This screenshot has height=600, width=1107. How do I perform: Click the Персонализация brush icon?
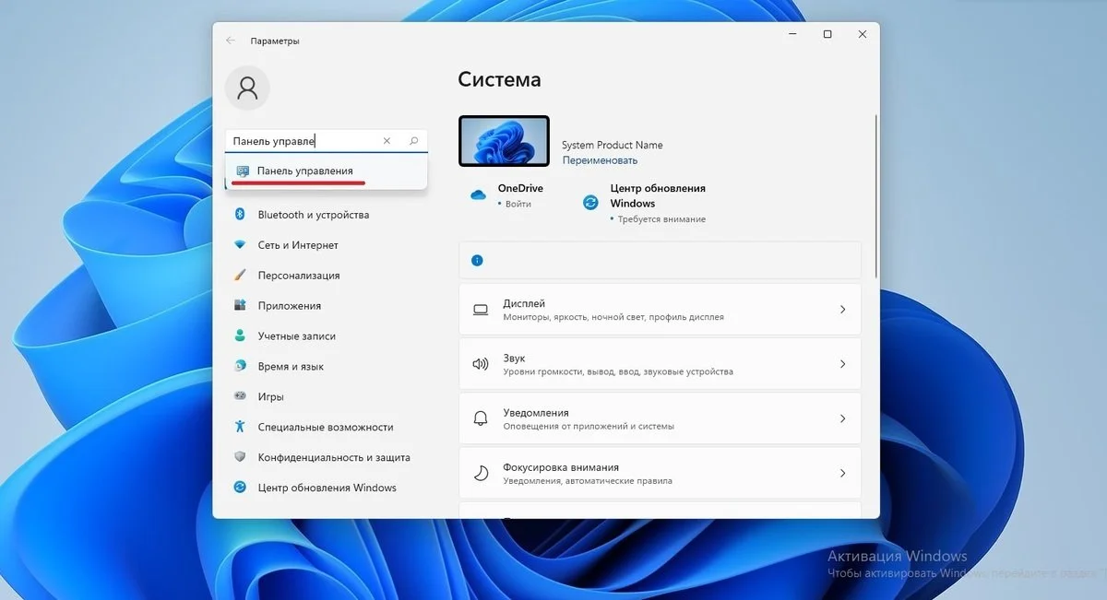[240, 276]
